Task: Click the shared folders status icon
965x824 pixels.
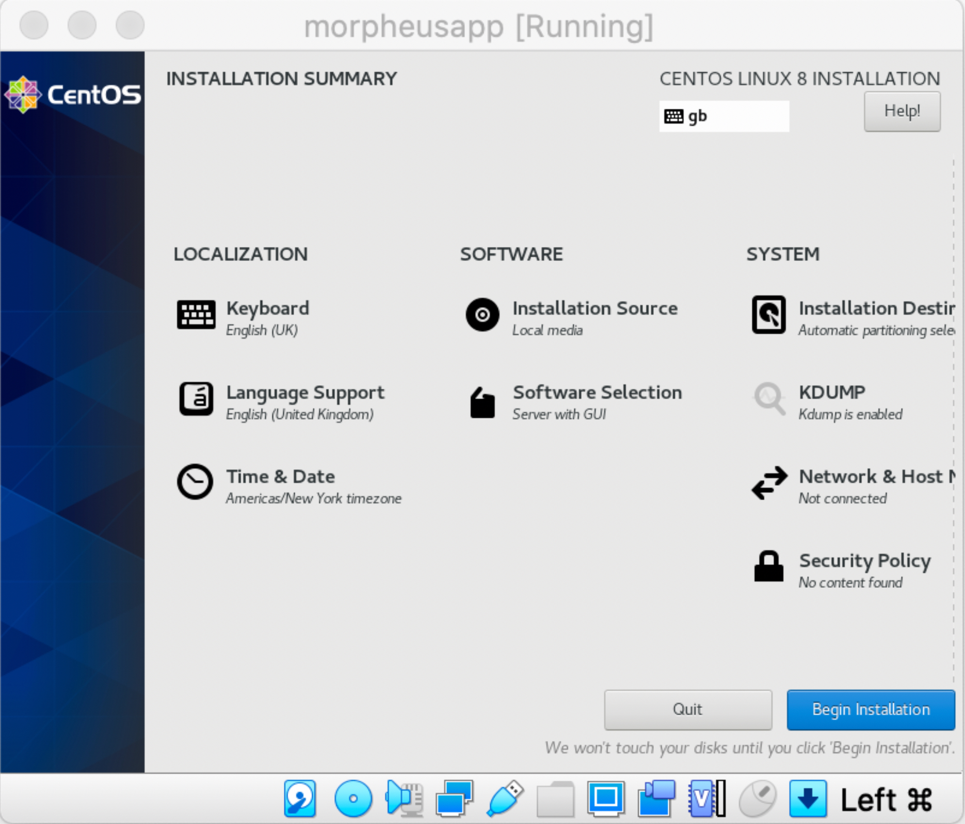Action: [x=555, y=799]
